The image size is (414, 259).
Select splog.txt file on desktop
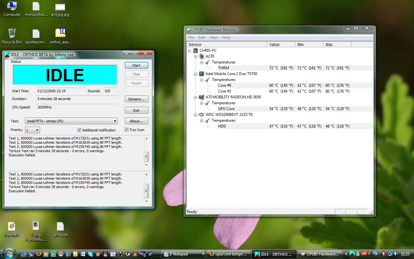(60, 229)
